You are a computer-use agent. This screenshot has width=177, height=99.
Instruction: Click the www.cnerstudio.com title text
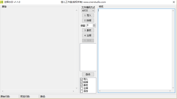point(95,2)
